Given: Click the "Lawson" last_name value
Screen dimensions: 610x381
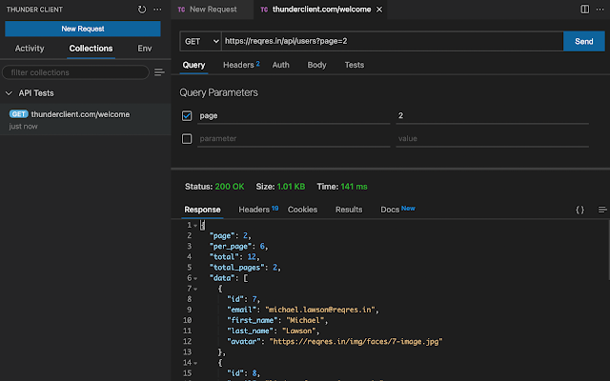Looking at the screenshot, I should pos(298,331).
